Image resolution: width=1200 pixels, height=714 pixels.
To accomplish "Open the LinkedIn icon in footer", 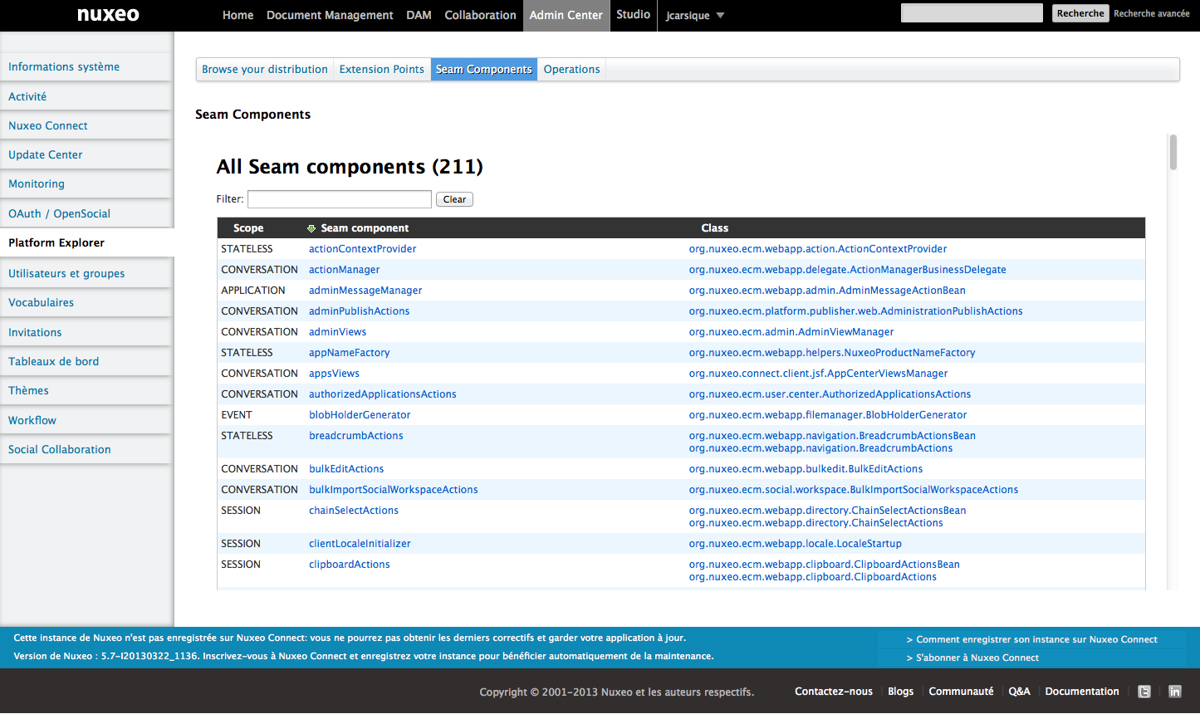I will 1175,692.
